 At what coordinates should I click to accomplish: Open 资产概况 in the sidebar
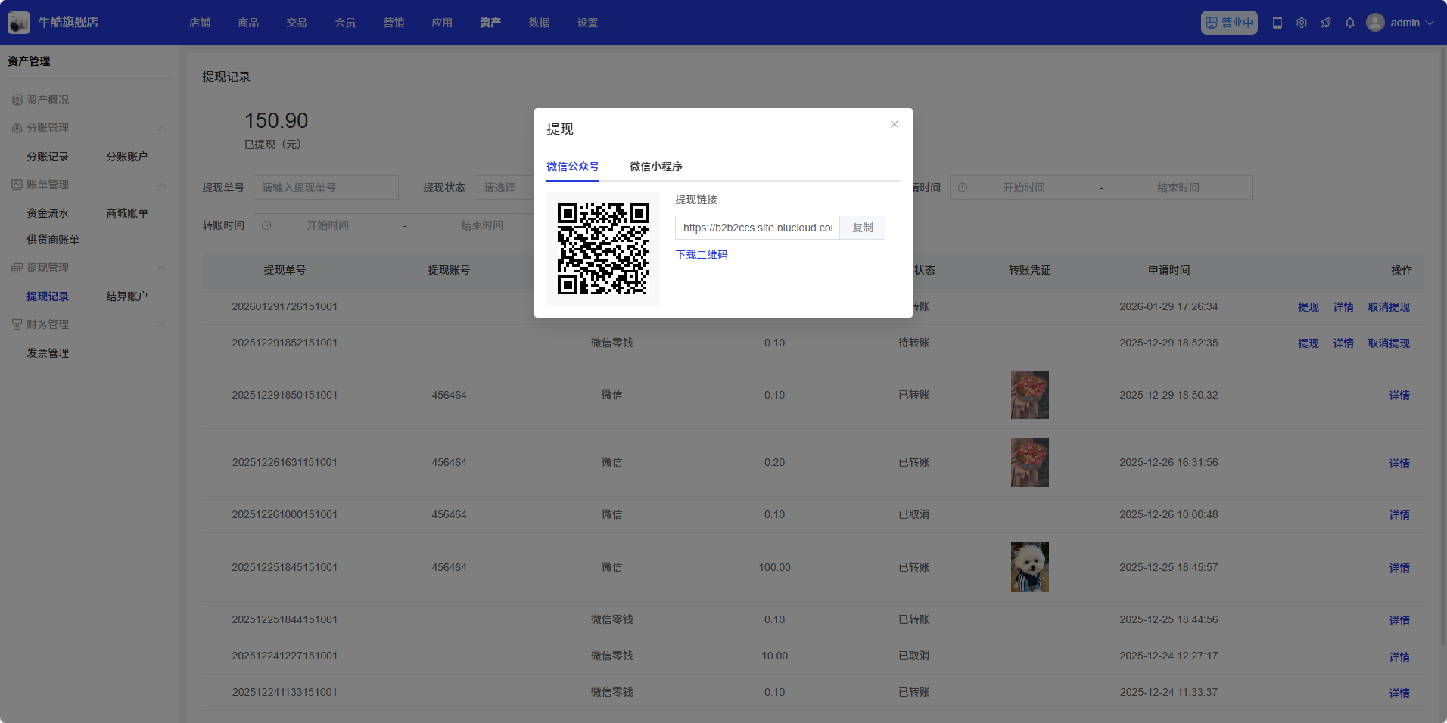pyautogui.click(x=48, y=100)
